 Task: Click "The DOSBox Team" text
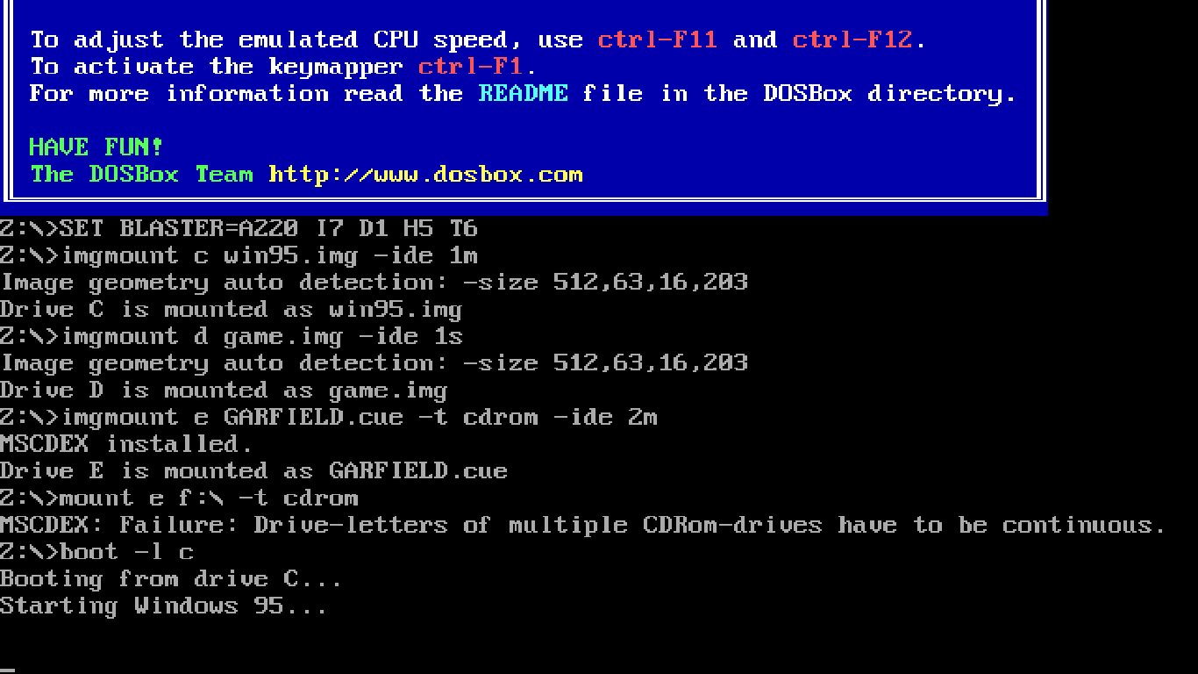(x=141, y=174)
